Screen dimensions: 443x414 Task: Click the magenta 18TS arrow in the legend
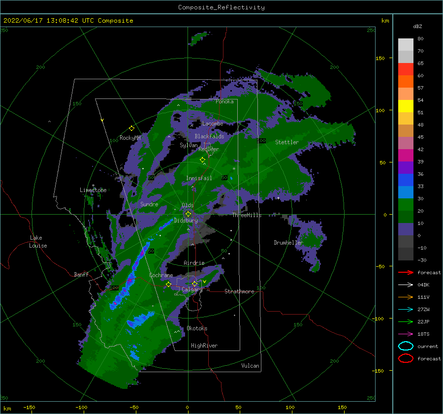[406, 334]
